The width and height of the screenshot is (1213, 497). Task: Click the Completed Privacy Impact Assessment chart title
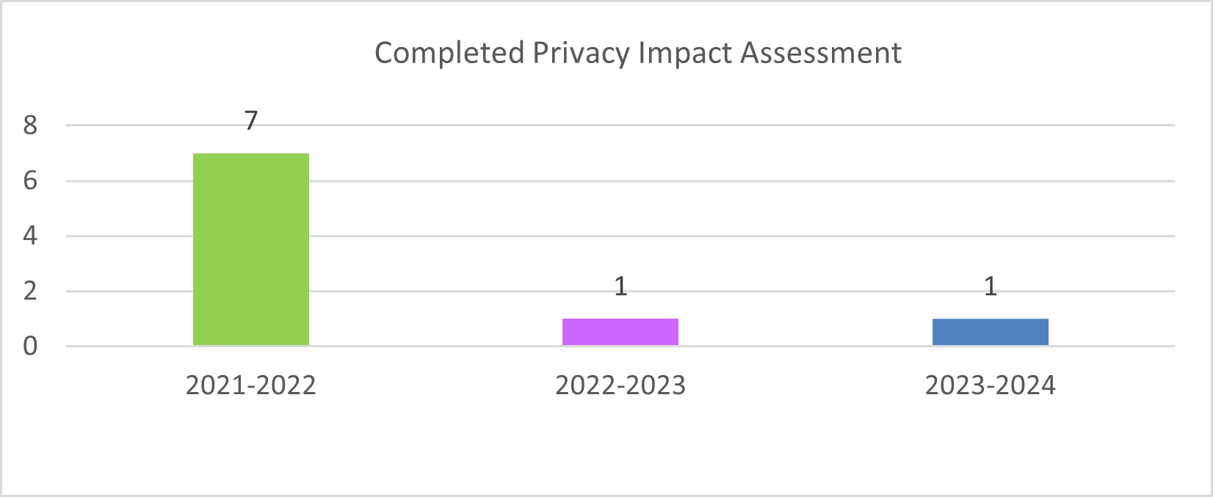click(637, 54)
